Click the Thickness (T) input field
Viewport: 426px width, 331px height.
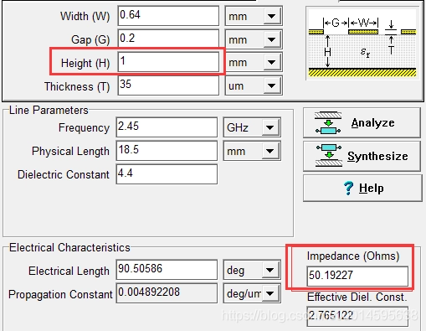tap(168, 85)
